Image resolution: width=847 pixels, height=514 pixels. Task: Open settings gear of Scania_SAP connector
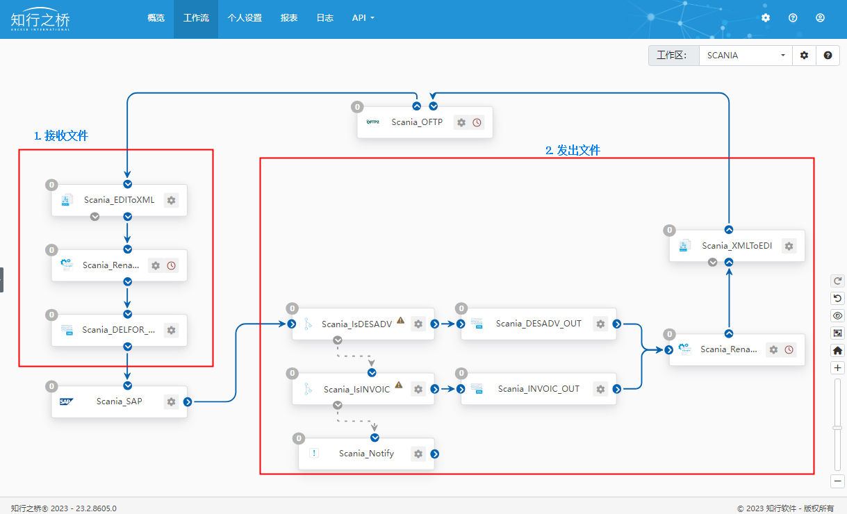[172, 401]
